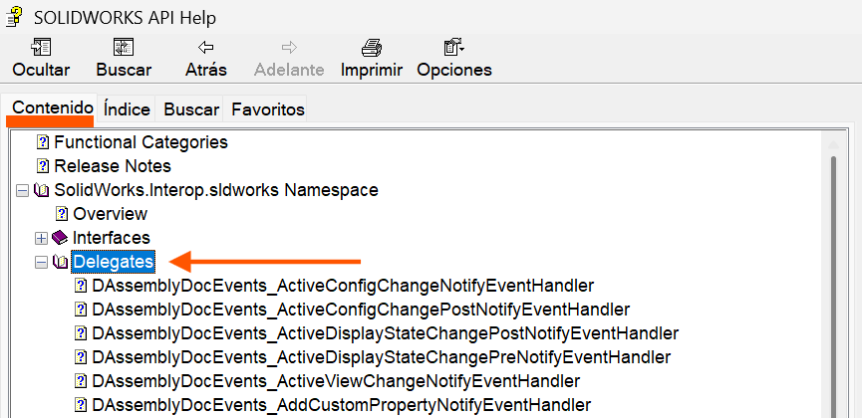The width and height of the screenshot is (862, 418).
Task: Open the Opciones toolbar icon
Action: click(x=454, y=47)
